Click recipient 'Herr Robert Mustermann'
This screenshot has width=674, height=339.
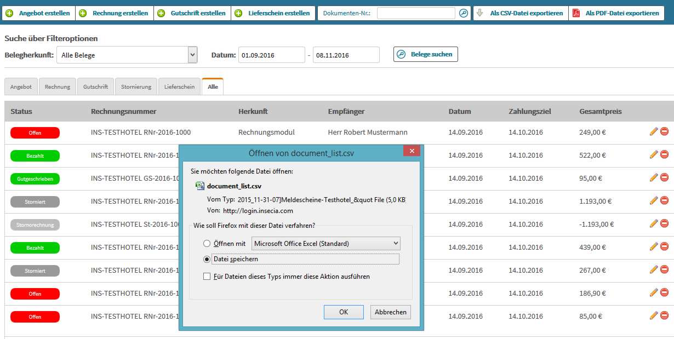pos(368,132)
